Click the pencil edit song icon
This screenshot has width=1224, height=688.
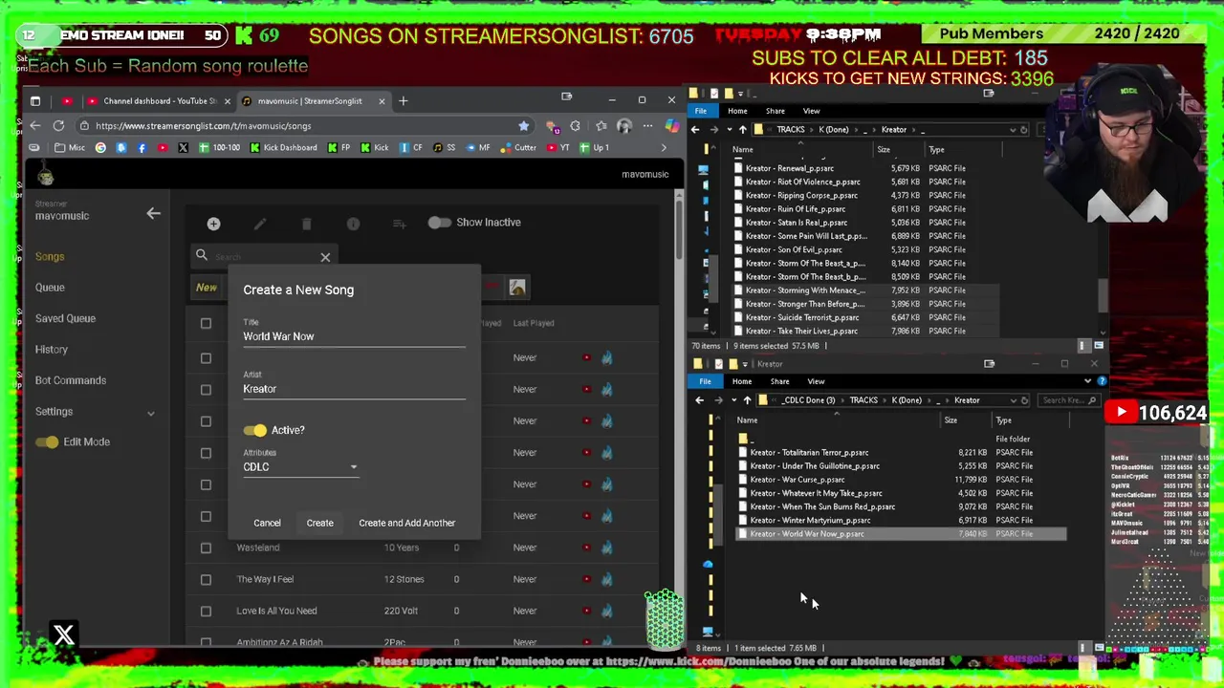click(x=260, y=224)
